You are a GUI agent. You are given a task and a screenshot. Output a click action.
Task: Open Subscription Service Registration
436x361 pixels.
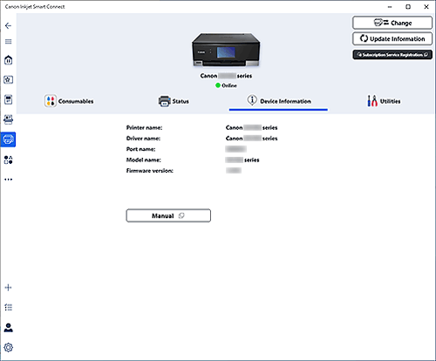pyautogui.click(x=392, y=55)
